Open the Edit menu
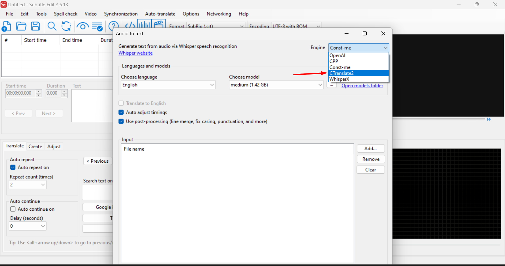505x266 pixels. (24, 14)
